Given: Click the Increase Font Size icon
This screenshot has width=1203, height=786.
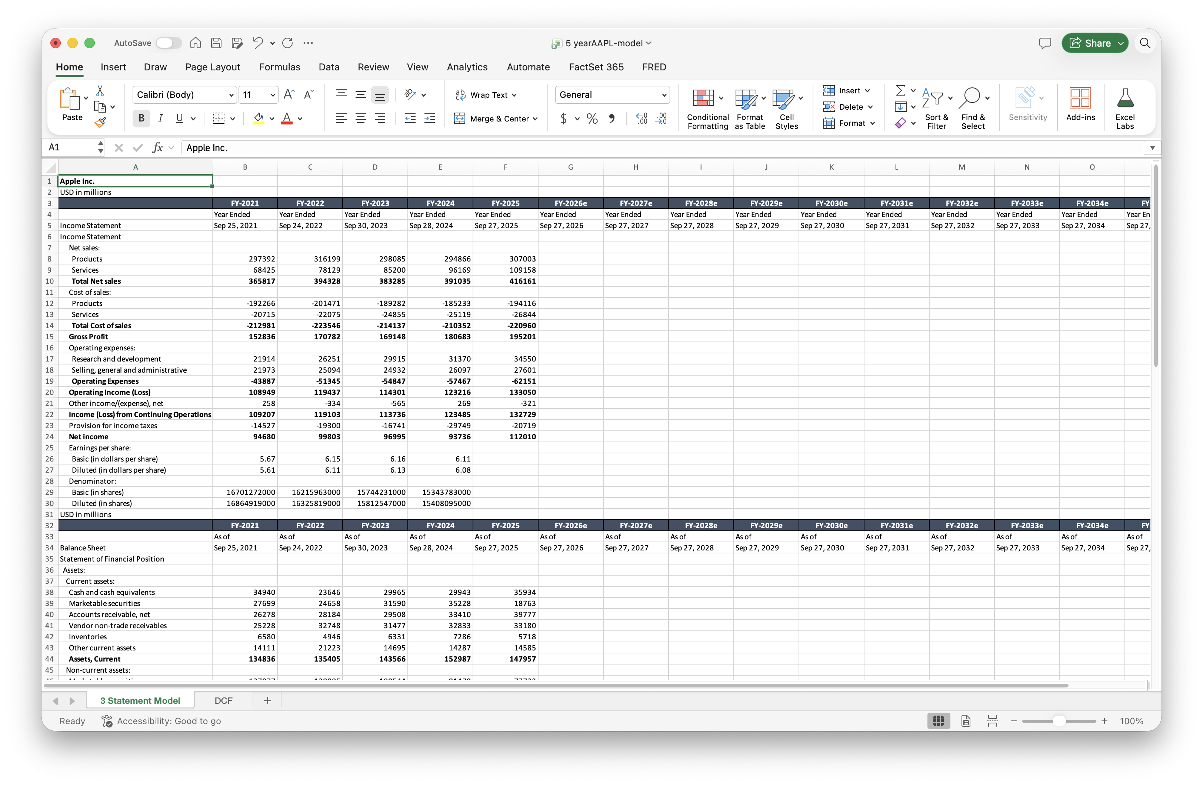Looking at the screenshot, I should click(x=289, y=94).
